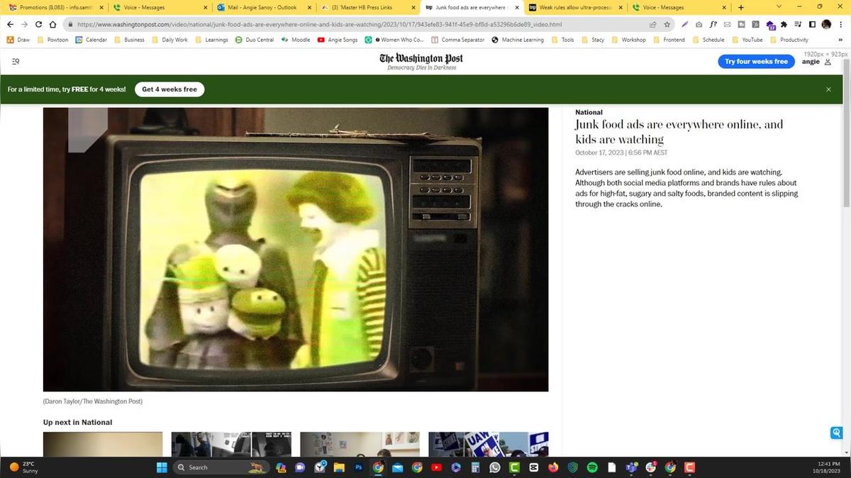The height and width of the screenshot is (478, 851).
Task: Click the browser forward arrow
Action: (24, 24)
